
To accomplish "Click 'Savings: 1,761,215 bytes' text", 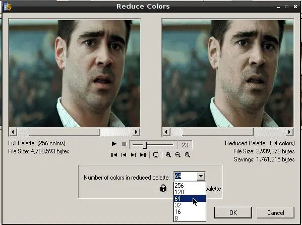I will point(264,159).
